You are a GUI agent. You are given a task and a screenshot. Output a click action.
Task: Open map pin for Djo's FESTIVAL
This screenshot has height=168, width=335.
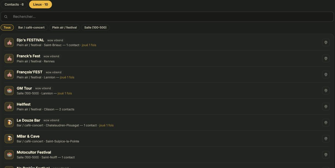point(326,42)
